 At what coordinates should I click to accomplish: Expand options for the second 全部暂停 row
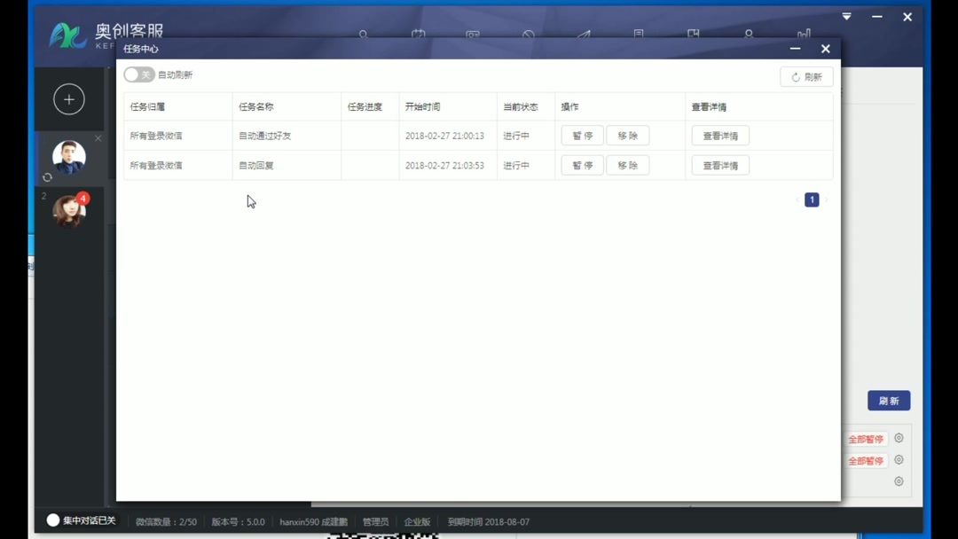point(898,460)
